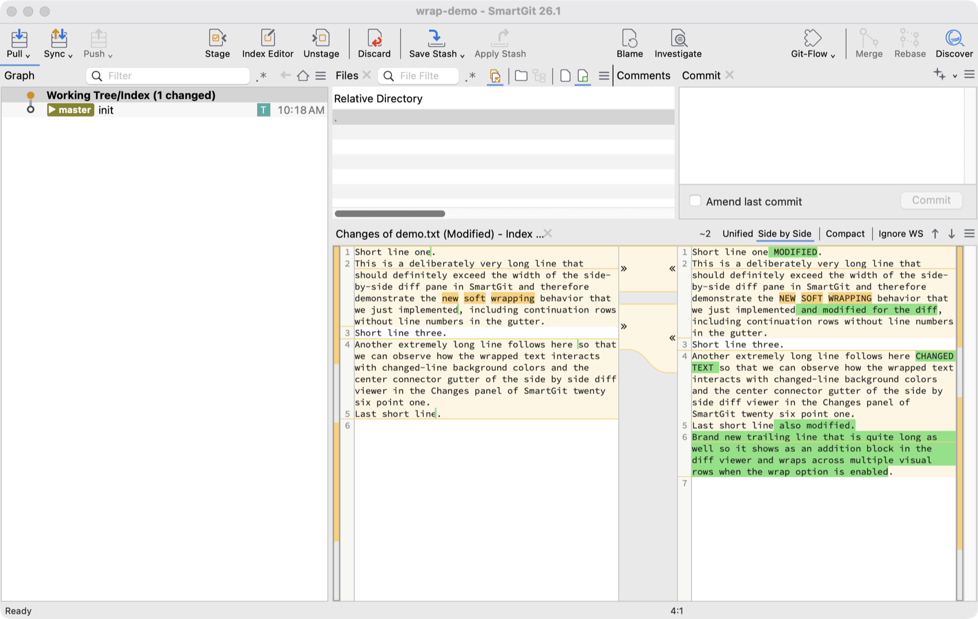Viewport: 978px width, 619px height.
Task: Select the Commit tab
Action: [701, 75]
